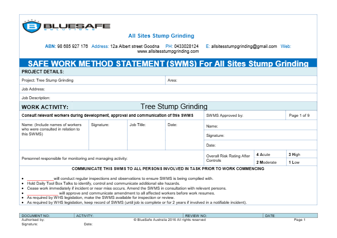Viewport: 337px width, 238px height.
Task: Click the ACTIVITY footer cell
Action: point(129,216)
